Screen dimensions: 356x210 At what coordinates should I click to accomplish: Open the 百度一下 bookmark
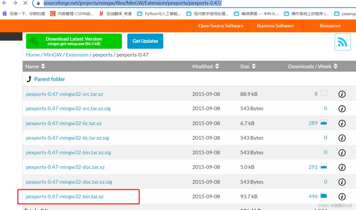pyautogui.click(x=24, y=14)
